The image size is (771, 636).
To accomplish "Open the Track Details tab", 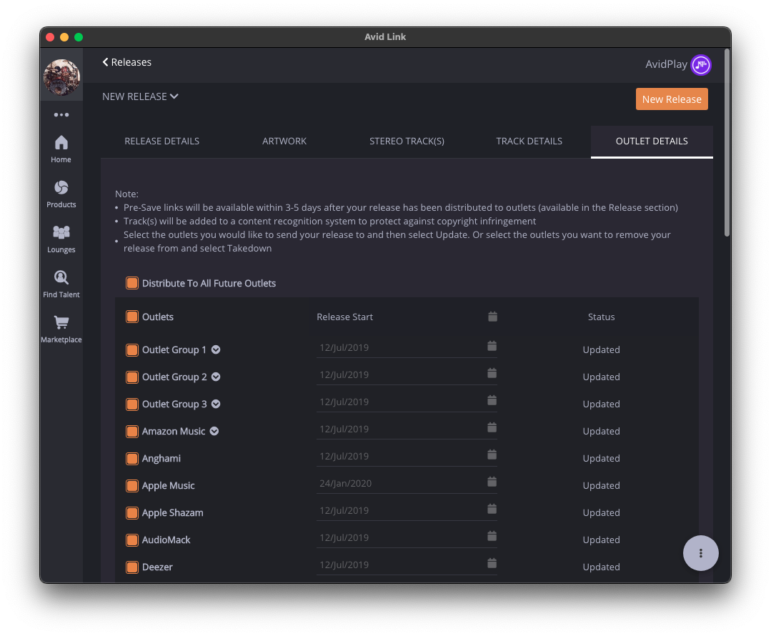I will [529, 141].
